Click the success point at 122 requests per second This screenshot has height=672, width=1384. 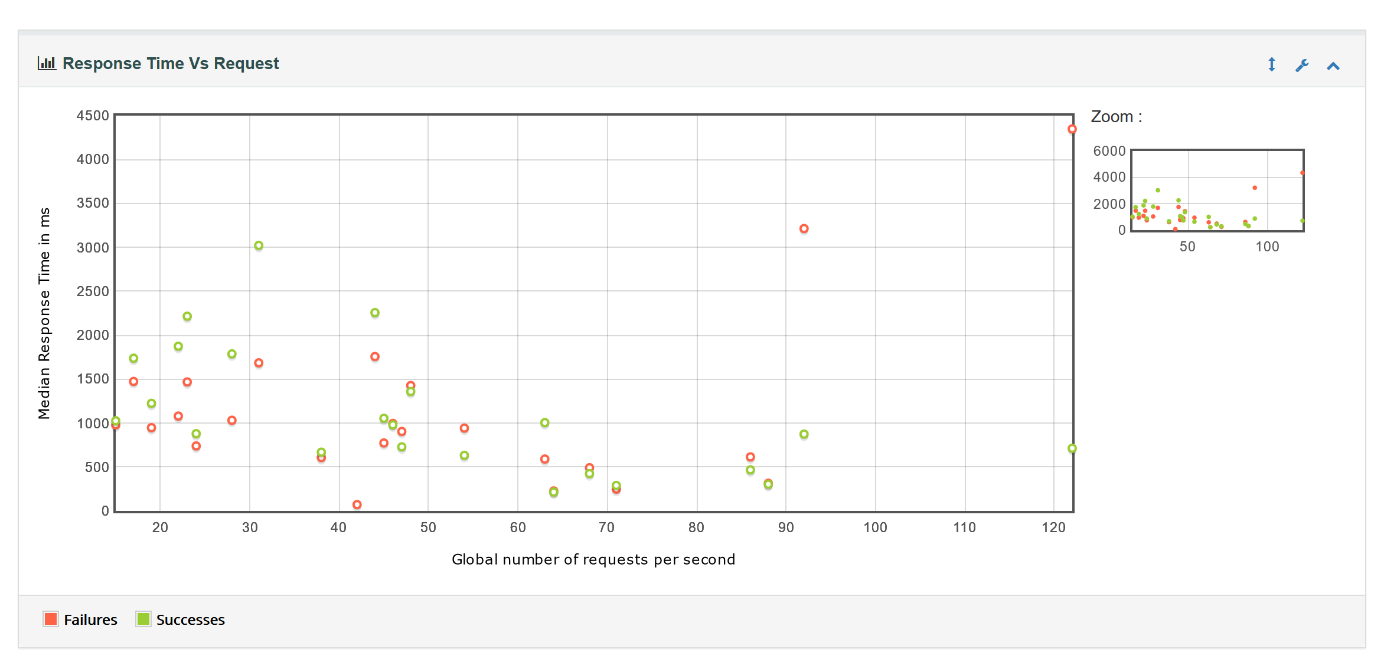[1072, 448]
